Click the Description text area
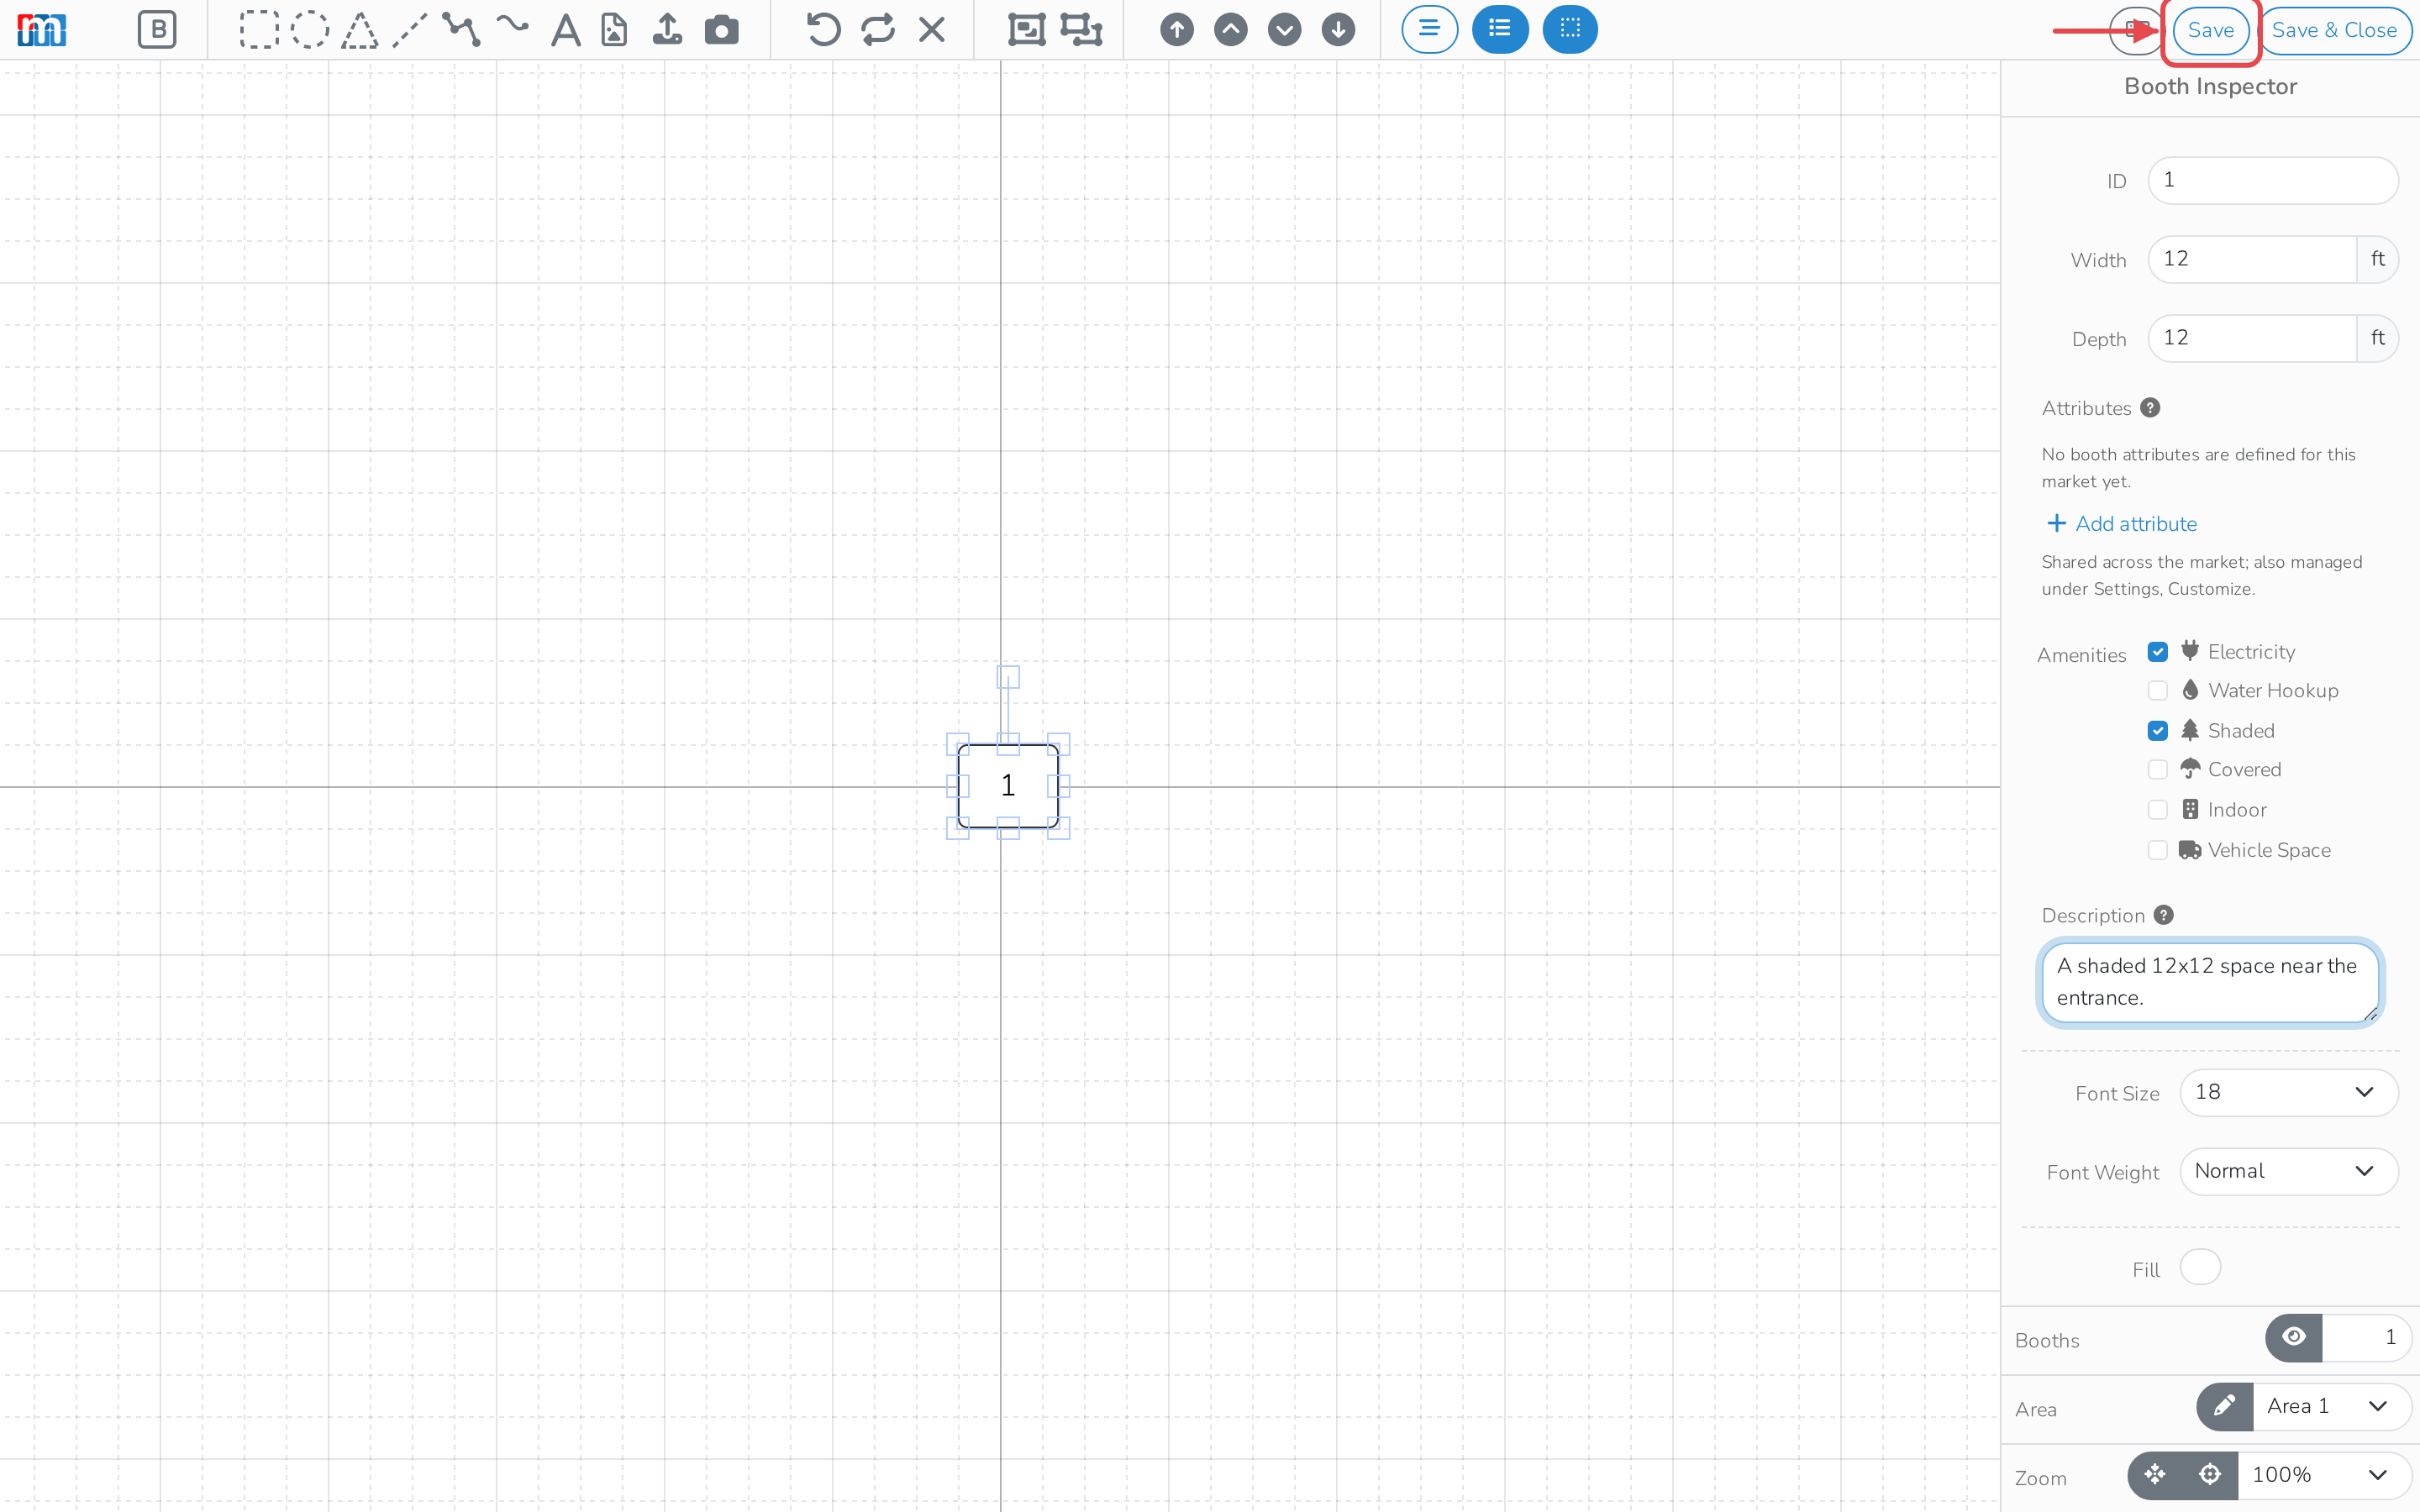This screenshot has width=2420, height=1512. coord(2210,983)
